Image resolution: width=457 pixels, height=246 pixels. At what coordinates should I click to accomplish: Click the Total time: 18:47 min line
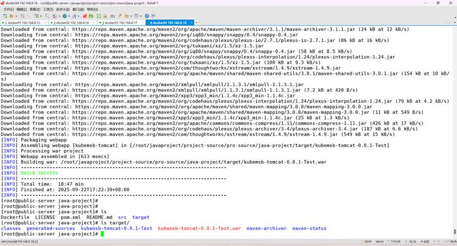pos(52,184)
